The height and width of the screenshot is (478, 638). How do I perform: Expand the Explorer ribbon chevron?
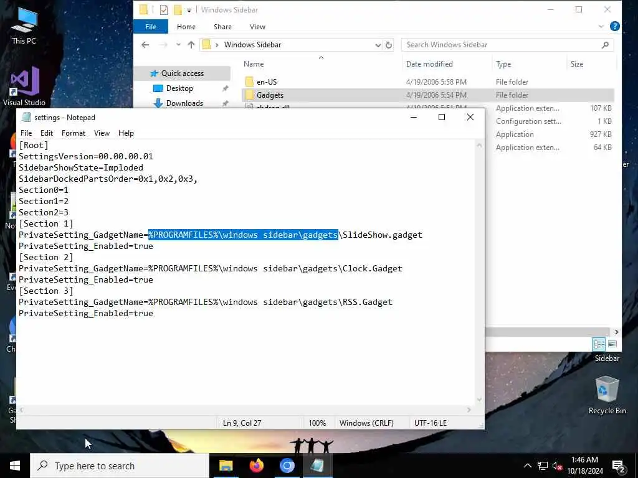[x=601, y=26]
